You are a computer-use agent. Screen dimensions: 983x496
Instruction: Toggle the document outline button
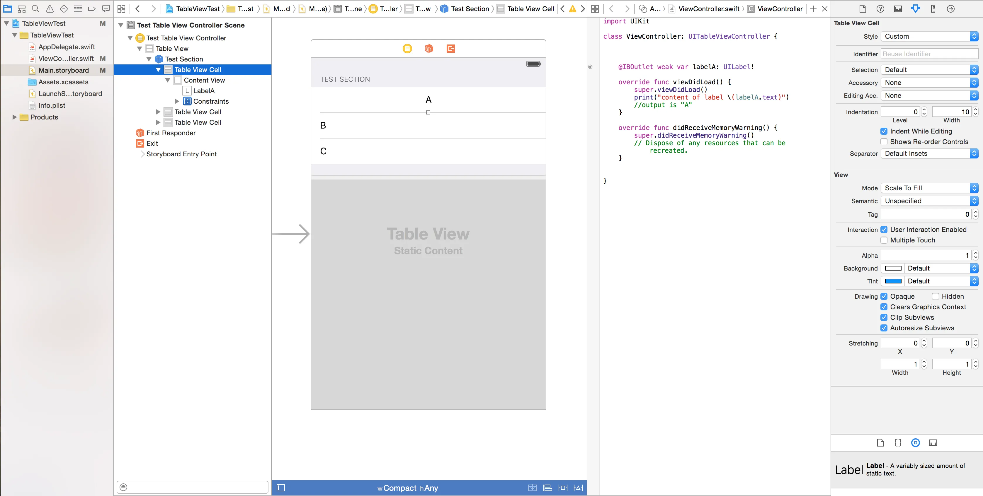click(281, 488)
